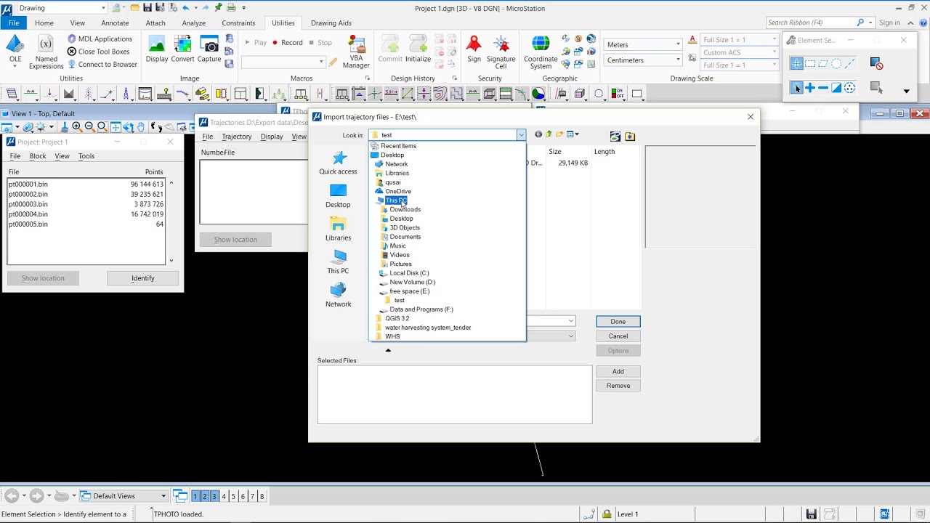This screenshot has width=930, height=523.
Task: Open Named Expressions
Action: (x=46, y=53)
